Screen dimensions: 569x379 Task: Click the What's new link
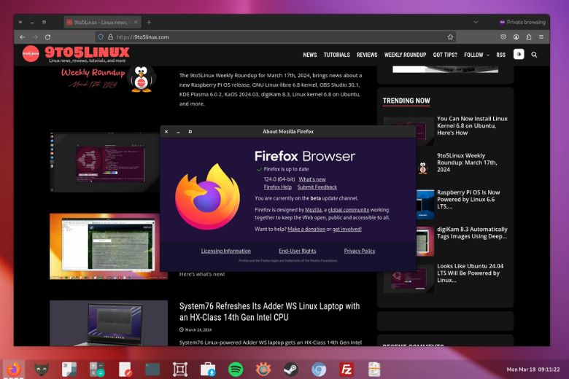[312, 179]
